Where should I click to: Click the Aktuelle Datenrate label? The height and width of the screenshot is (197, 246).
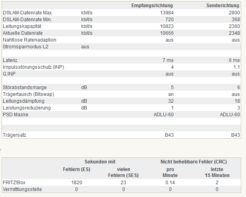(23, 33)
